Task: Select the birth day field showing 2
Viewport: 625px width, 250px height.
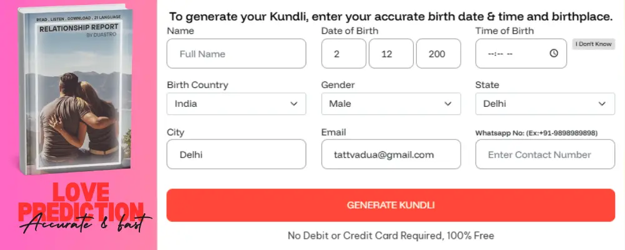Action: (343, 54)
